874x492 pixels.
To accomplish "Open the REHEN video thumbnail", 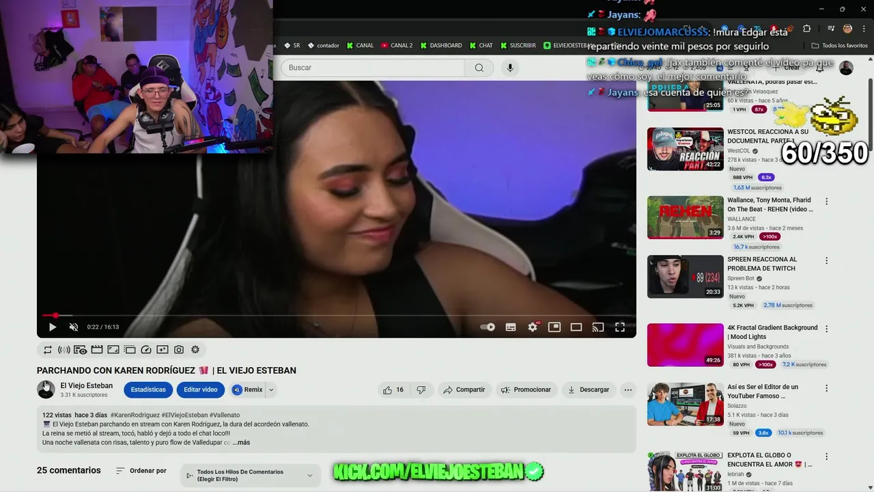I will tap(686, 217).
